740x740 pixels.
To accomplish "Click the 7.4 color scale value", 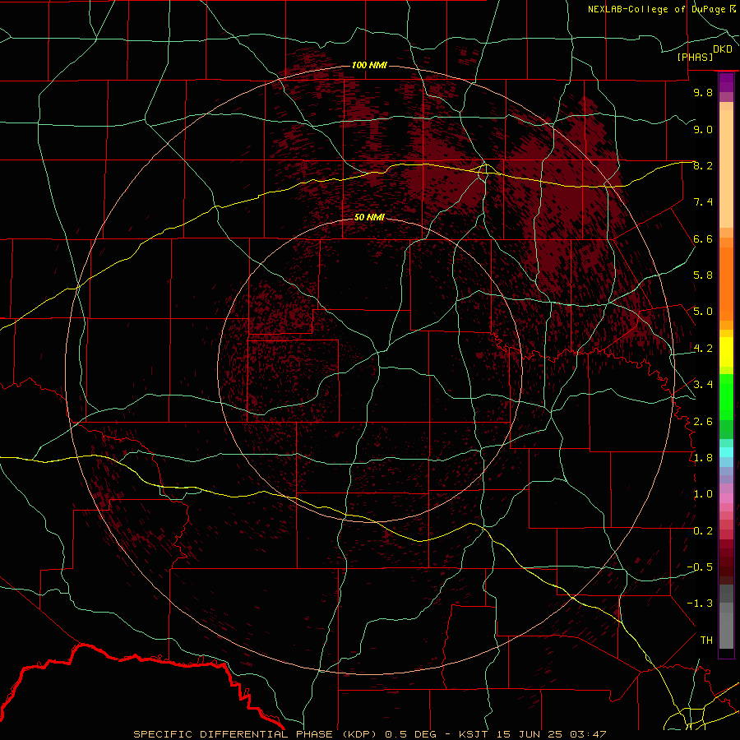I will 703,202.
